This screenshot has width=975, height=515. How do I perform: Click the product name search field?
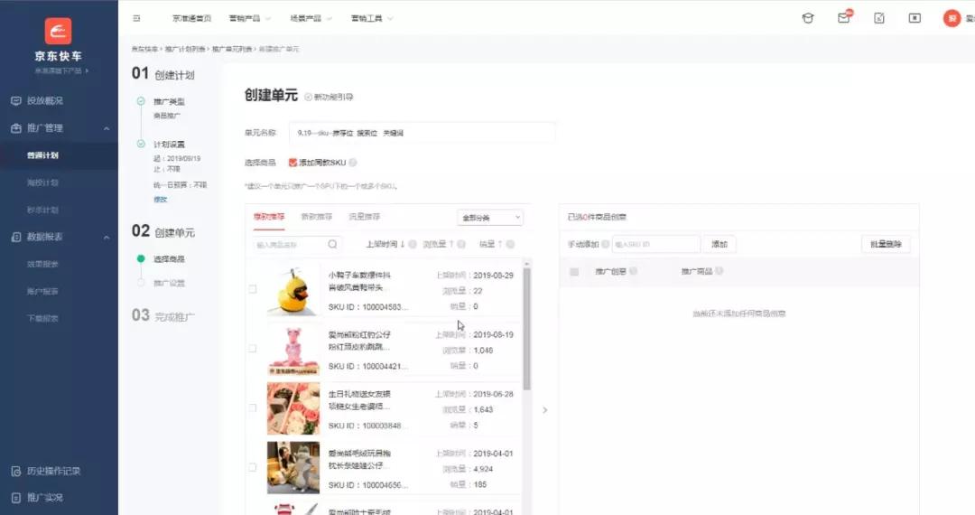pyautogui.click(x=297, y=245)
